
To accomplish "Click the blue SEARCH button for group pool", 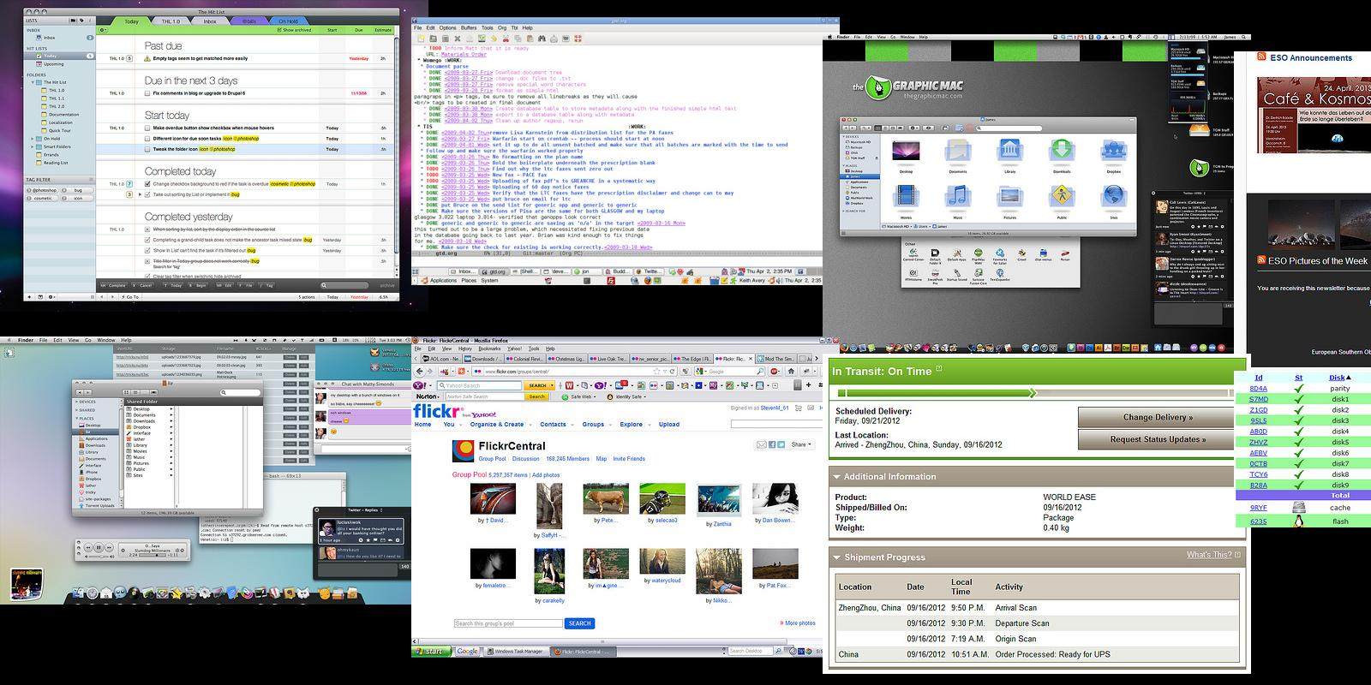I will pos(580,623).
